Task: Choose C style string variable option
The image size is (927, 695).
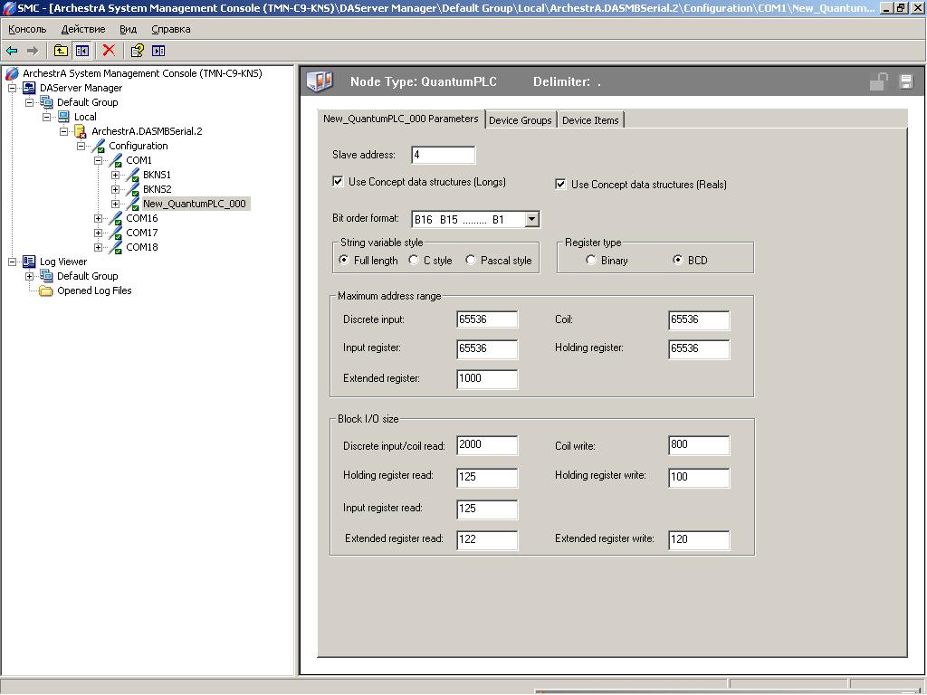Action: [414, 261]
